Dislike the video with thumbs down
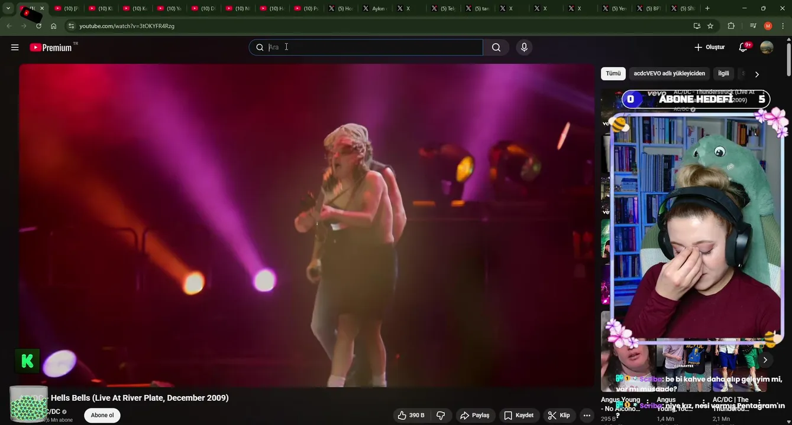This screenshot has height=425, width=792. [441, 416]
